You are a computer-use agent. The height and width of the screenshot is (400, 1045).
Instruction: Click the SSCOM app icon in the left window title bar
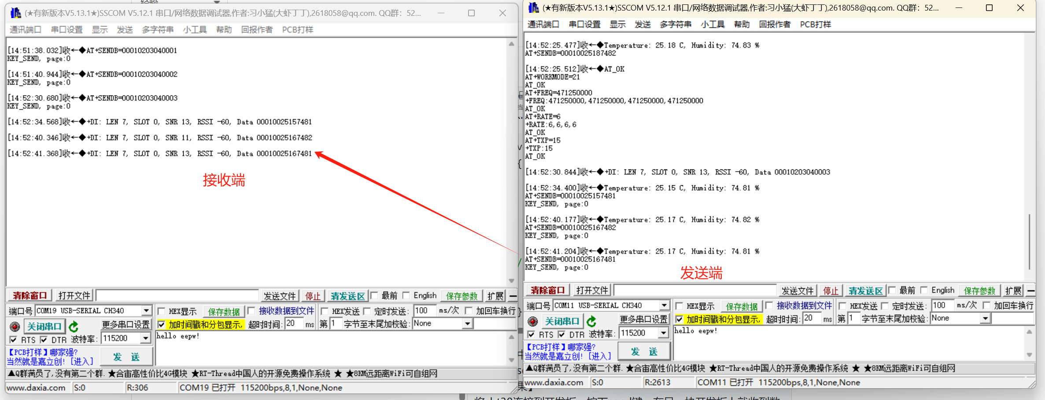(x=15, y=13)
